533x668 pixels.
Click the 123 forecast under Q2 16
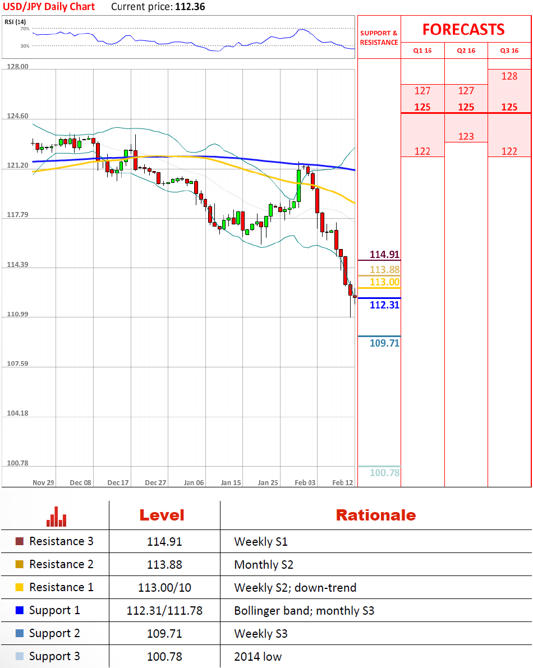tap(466, 136)
